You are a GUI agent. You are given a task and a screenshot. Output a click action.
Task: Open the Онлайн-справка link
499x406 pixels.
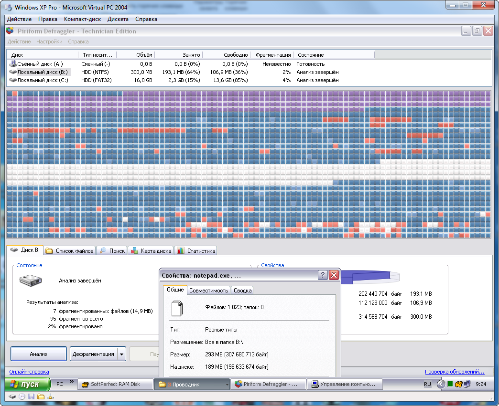(29, 372)
